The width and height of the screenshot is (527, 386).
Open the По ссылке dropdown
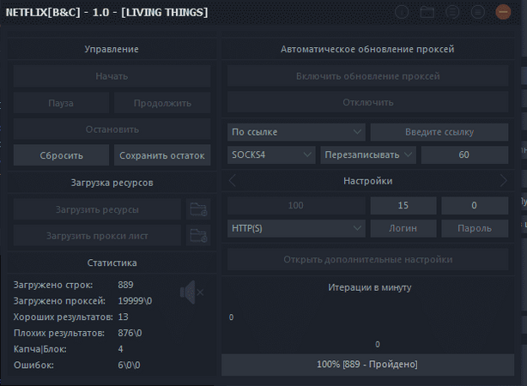coord(296,132)
